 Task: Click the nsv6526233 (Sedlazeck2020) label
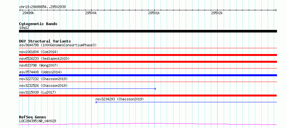point(44,59)
